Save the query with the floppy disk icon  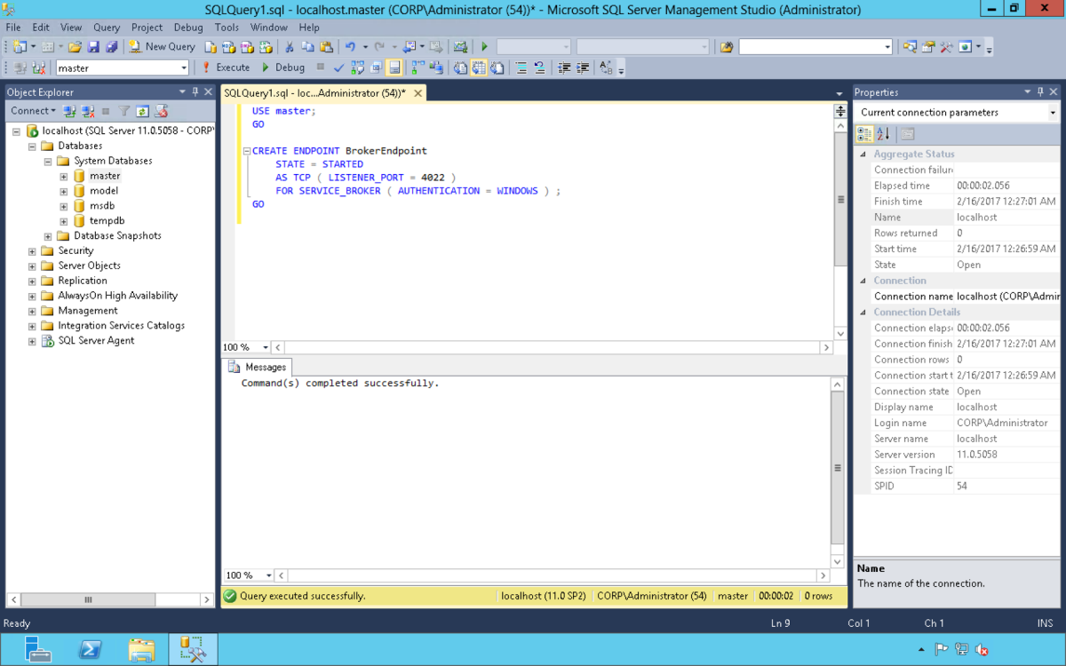pos(93,46)
